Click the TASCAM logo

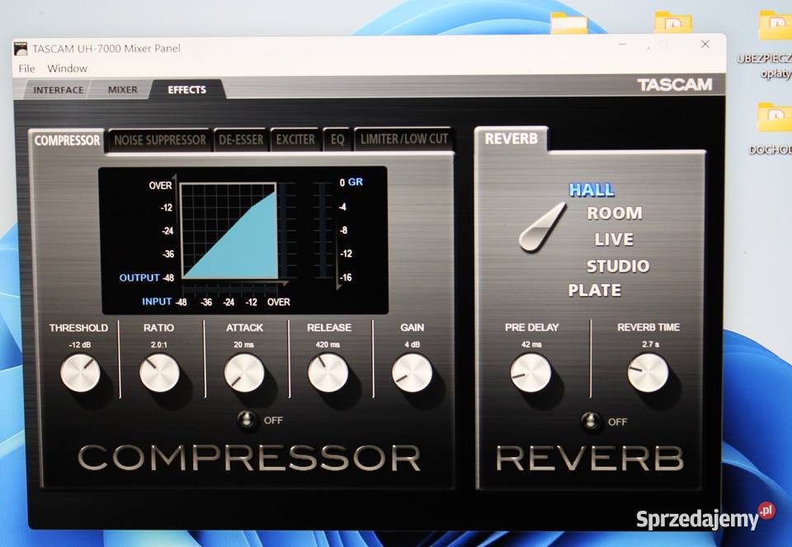pyautogui.click(x=674, y=84)
